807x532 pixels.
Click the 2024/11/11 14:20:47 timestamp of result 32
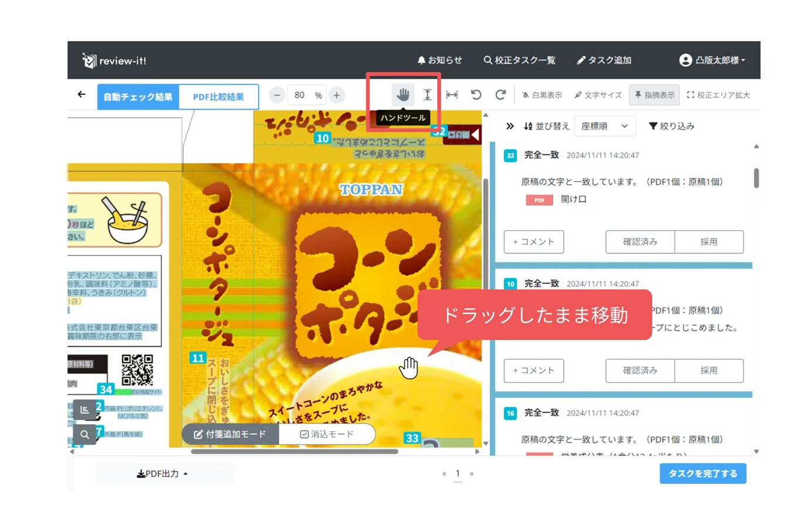pos(603,155)
